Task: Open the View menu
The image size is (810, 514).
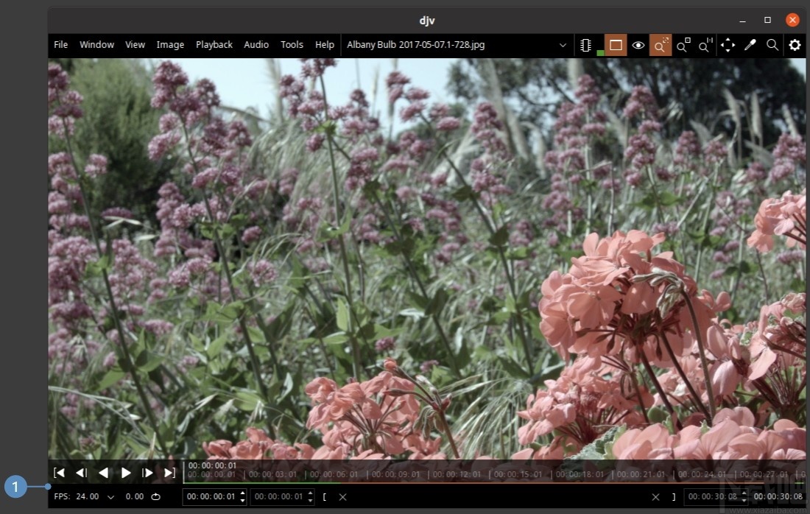Action: 135,45
